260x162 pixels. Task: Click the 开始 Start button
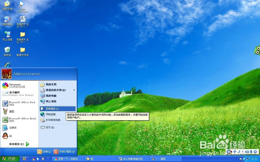pos(10,159)
